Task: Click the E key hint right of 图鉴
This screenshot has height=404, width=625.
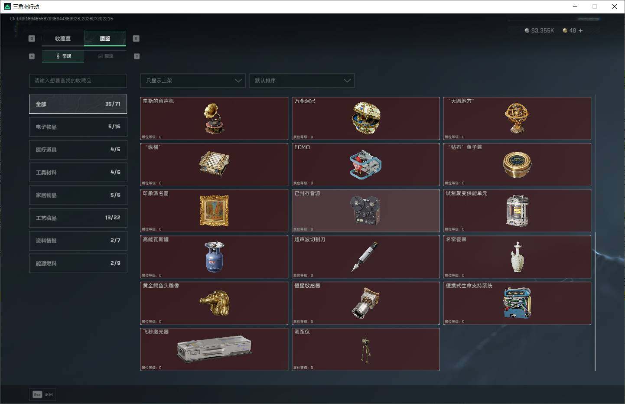Action: click(136, 39)
